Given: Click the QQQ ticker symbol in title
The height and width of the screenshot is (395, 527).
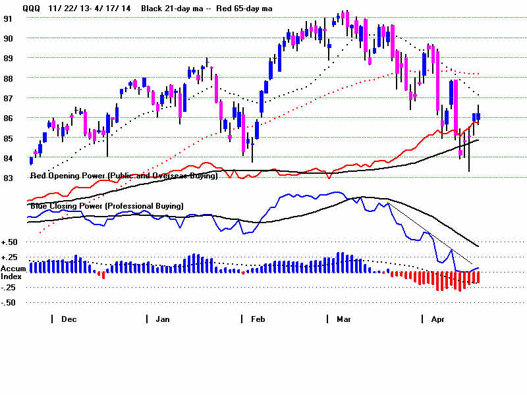Looking at the screenshot, I should tap(31, 9).
